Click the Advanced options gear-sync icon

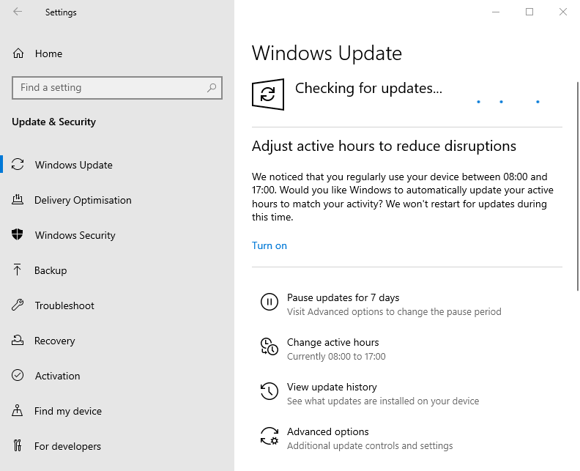tap(269, 436)
